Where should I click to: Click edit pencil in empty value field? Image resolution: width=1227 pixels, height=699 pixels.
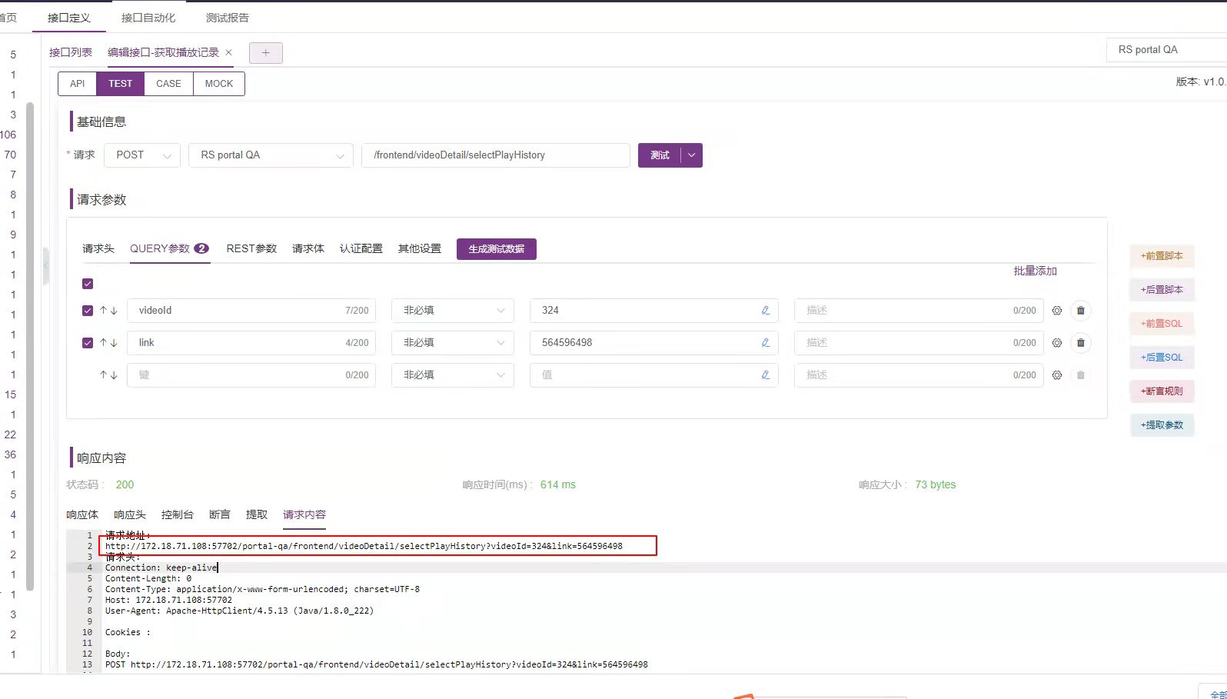pos(766,375)
